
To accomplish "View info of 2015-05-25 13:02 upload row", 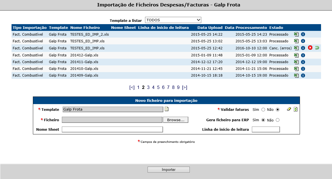I will 303,41.
